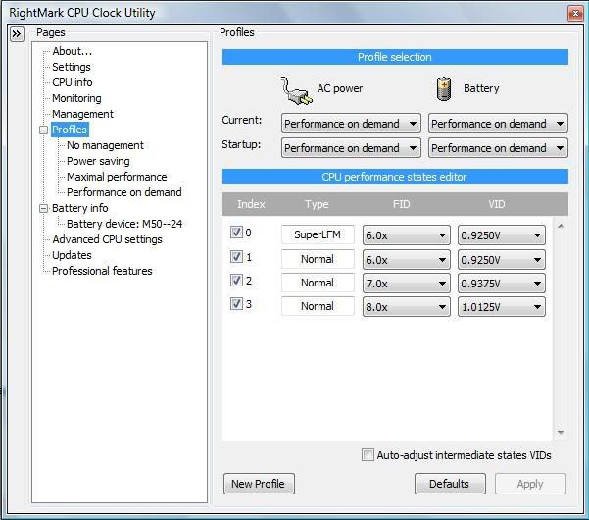Open the Current AC power profile dropdown
Screen dimensions: 589x520
click(351, 124)
